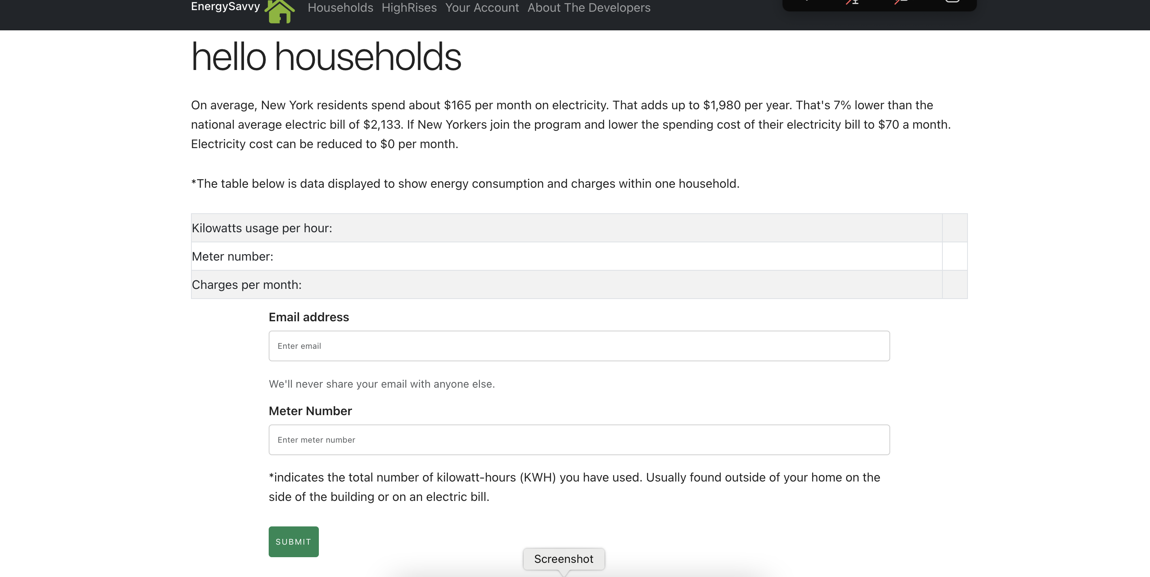Select the Kilowatts usage per hour row
The height and width of the screenshot is (577, 1150).
566,228
